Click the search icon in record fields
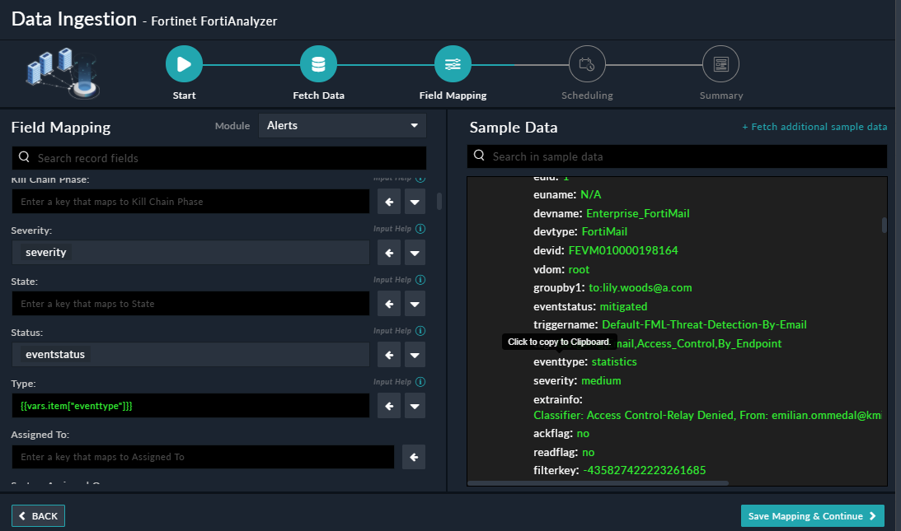Image resolution: width=901 pixels, height=531 pixels. click(24, 156)
